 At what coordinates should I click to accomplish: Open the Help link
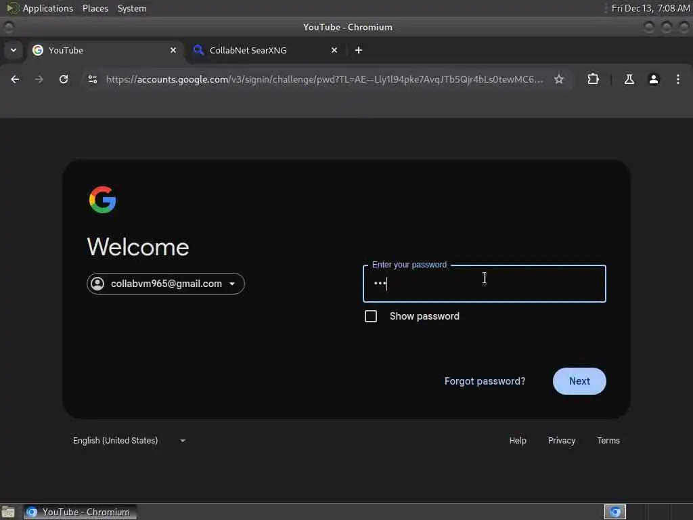pyautogui.click(x=518, y=440)
